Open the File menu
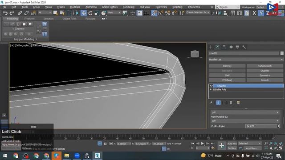285x160 pixels. (x=4, y=7)
